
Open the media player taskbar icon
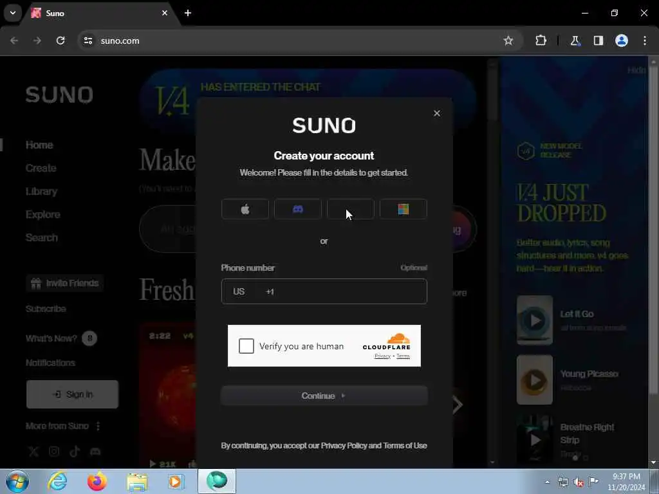pyautogui.click(x=176, y=481)
